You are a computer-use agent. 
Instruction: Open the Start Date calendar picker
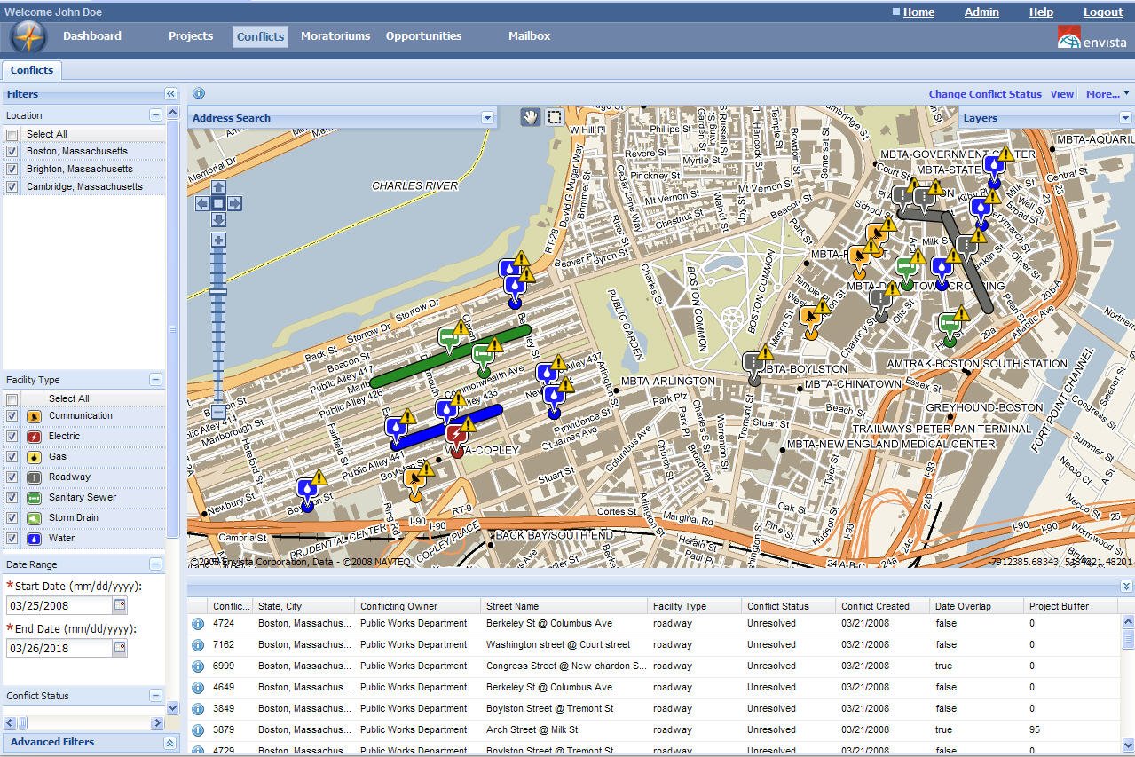[120, 605]
